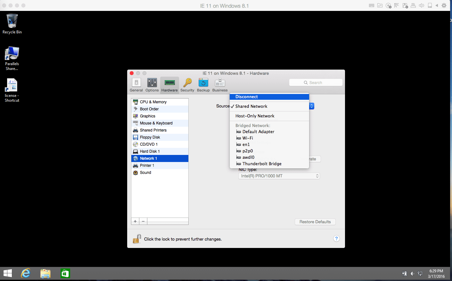
Task: Select CD/DVD 1 in hardware list
Action: pyautogui.click(x=160, y=144)
